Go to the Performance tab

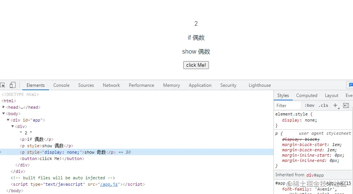coord(141,85)
